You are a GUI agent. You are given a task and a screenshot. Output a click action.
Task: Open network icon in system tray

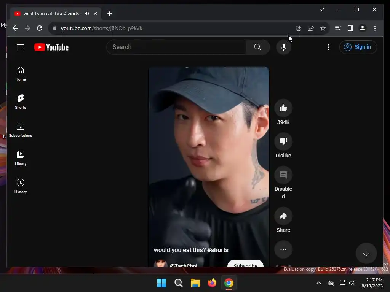343,283
